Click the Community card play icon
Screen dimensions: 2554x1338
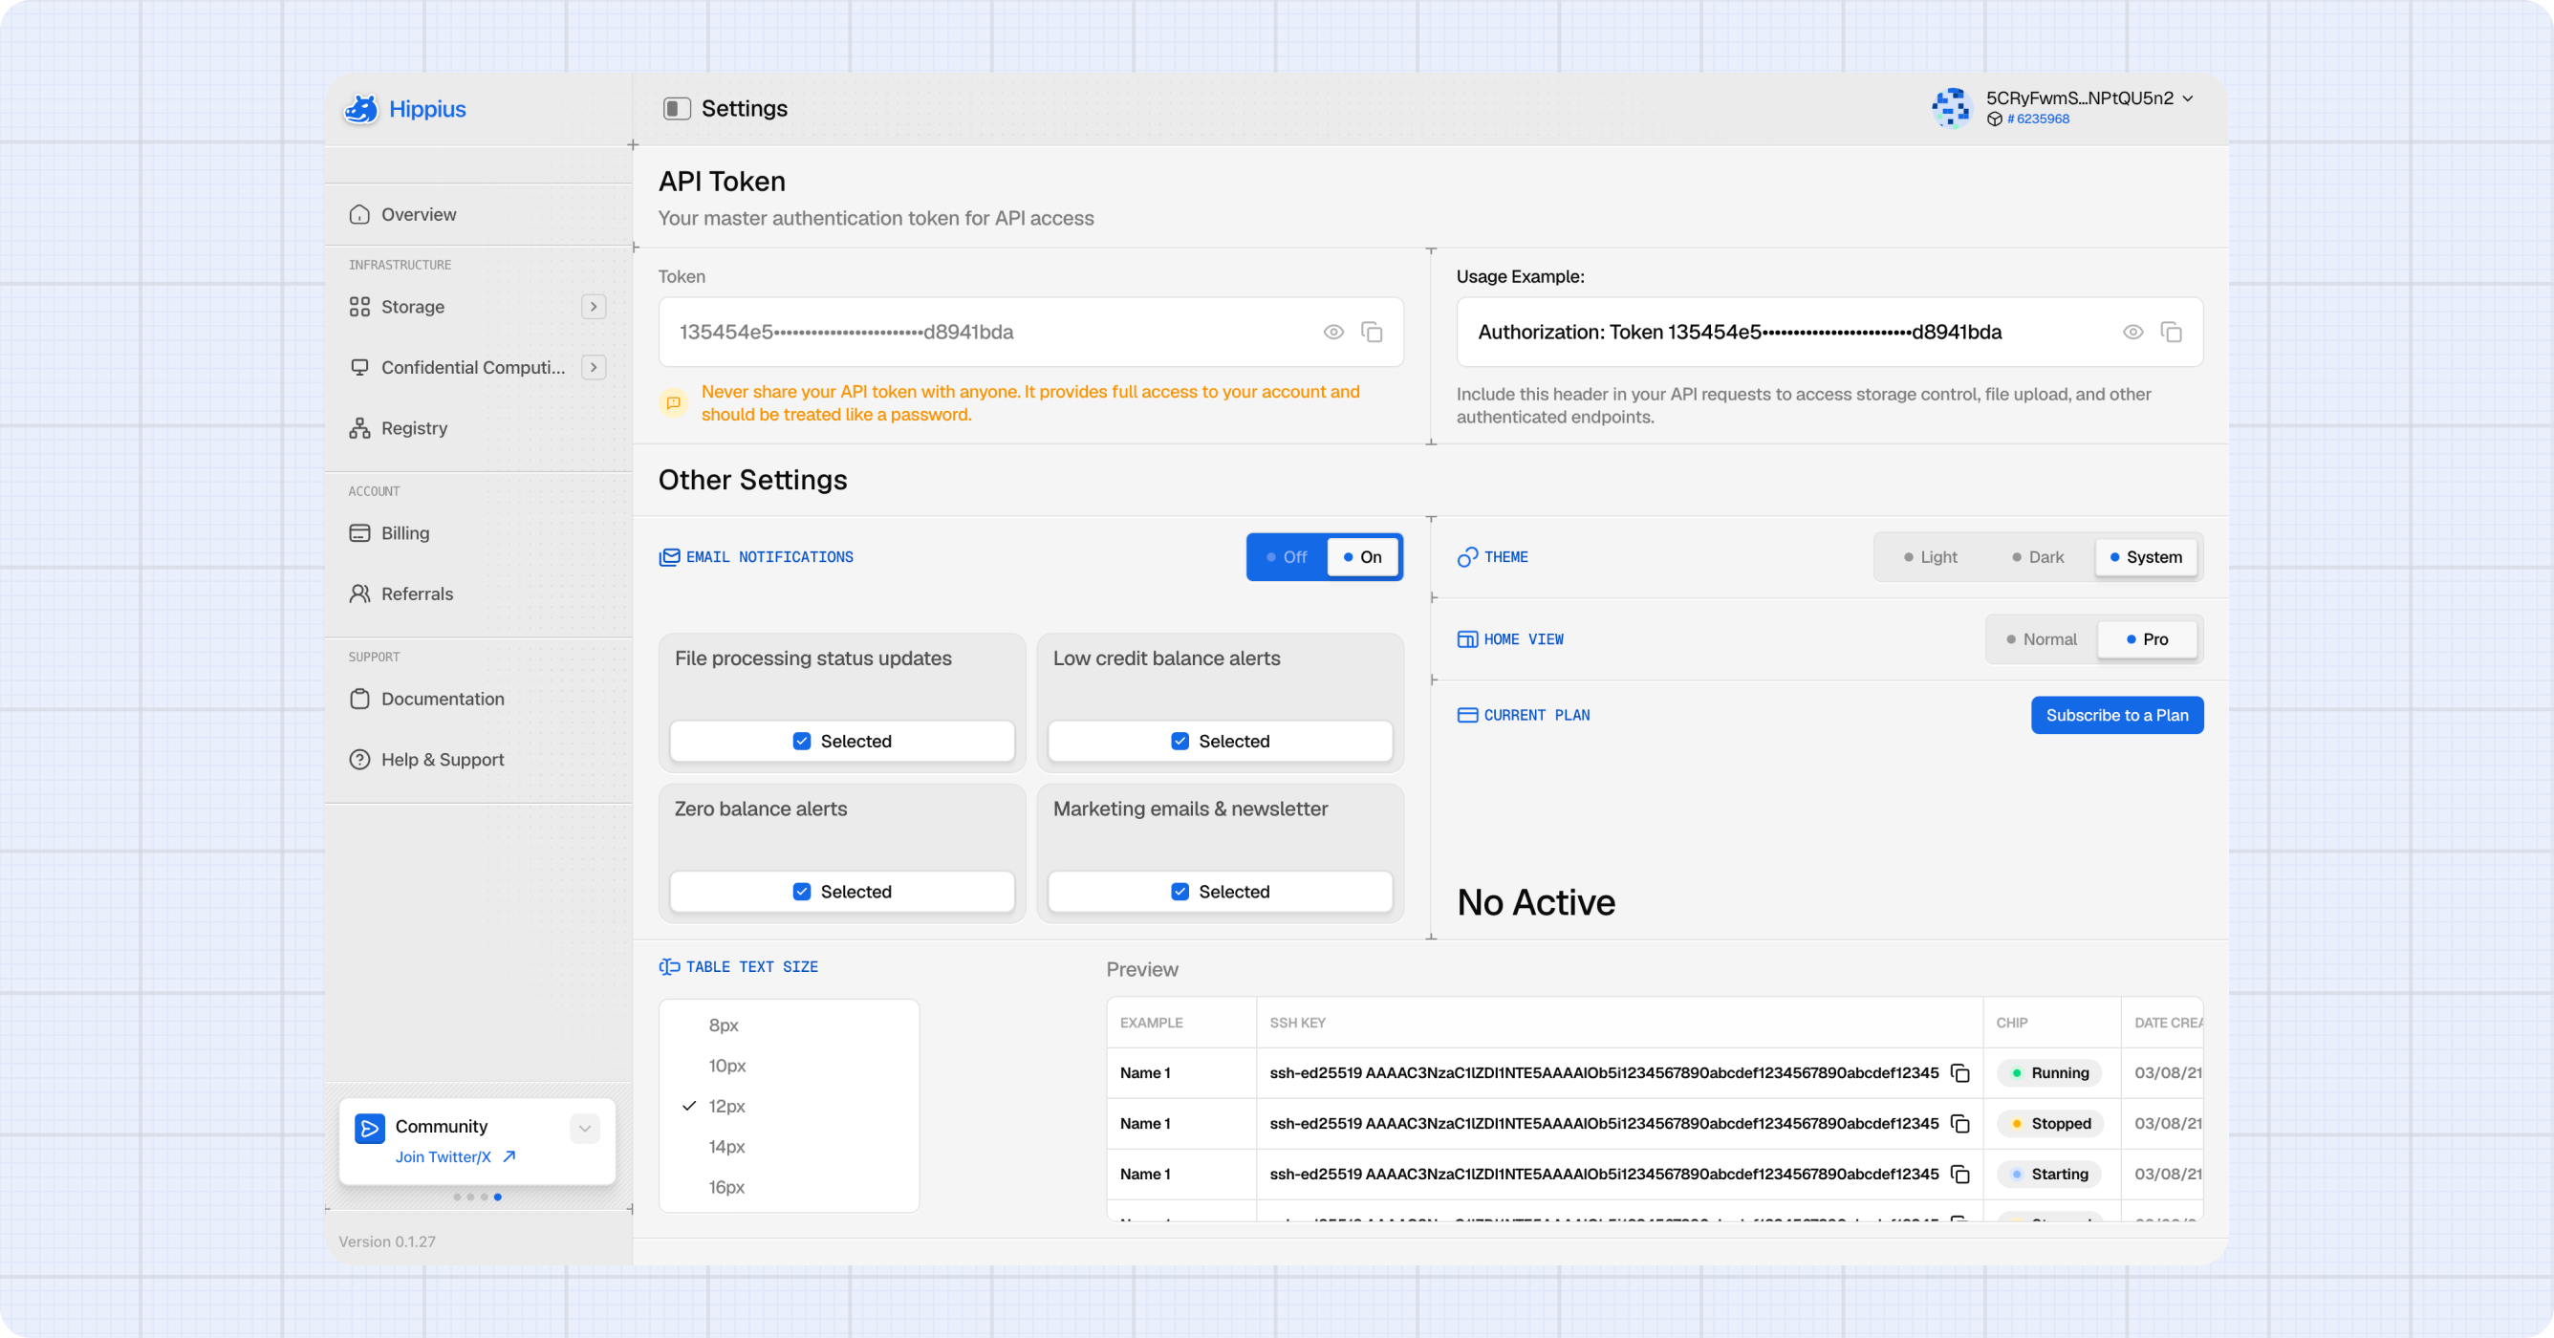(x=370, y=1128)
